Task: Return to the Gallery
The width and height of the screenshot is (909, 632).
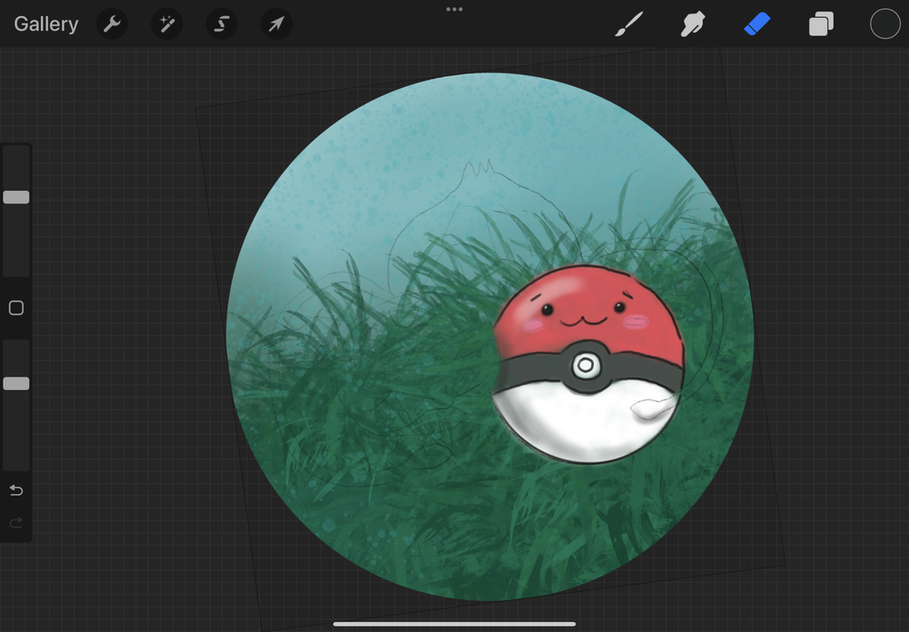Action: coord(46,24)
